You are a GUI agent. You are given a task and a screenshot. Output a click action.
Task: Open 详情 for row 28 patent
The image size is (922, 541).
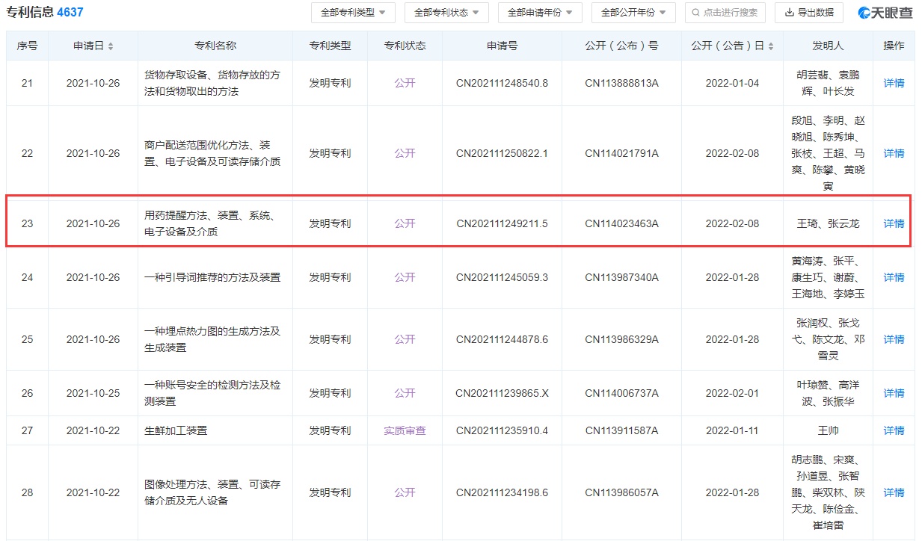pyautogui.click(x=894, y=492)
